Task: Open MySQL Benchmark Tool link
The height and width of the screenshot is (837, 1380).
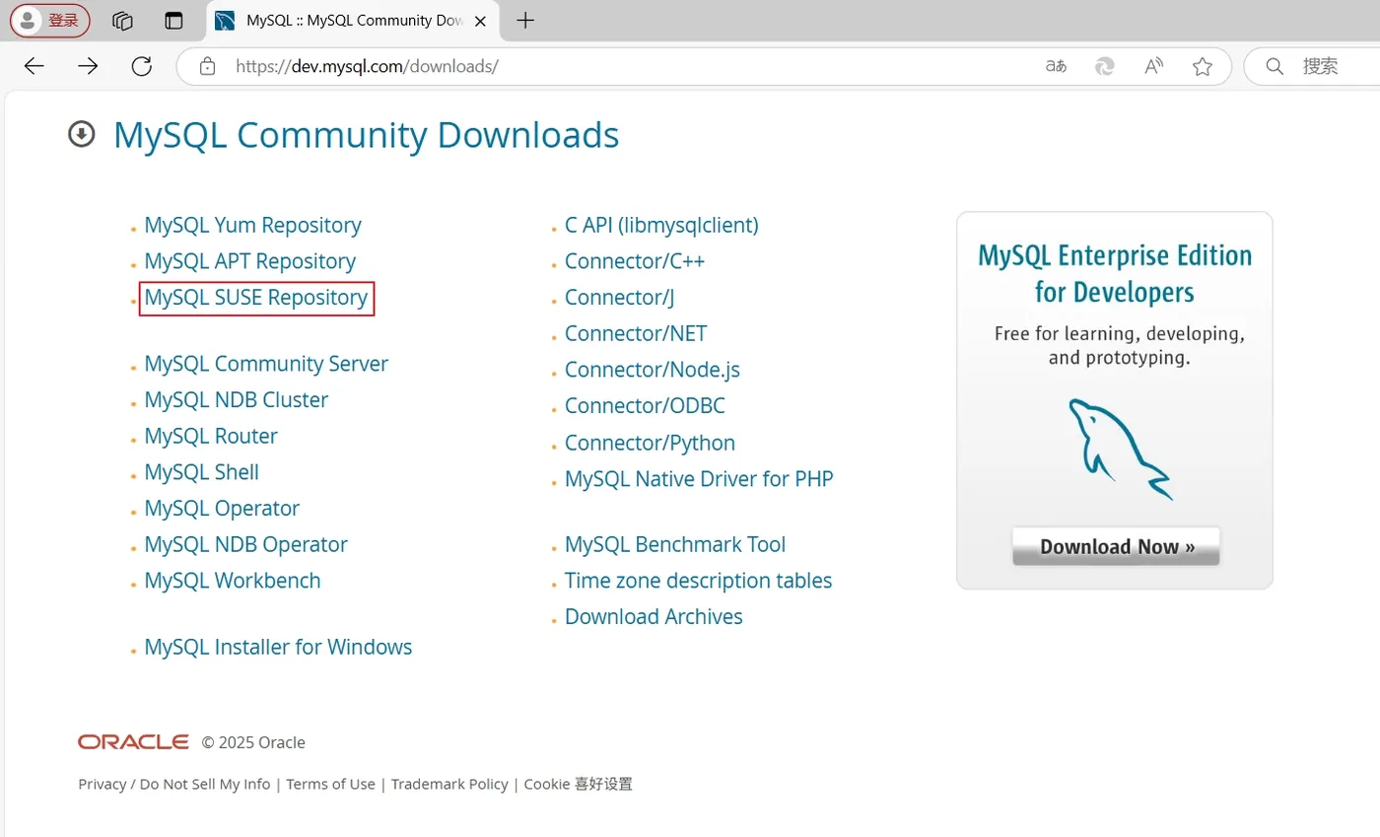Action: click(x=675, y=544)
